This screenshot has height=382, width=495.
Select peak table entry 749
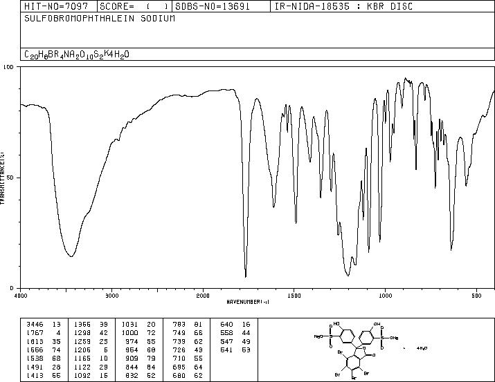pyautogui.click(x=188, y=333)
